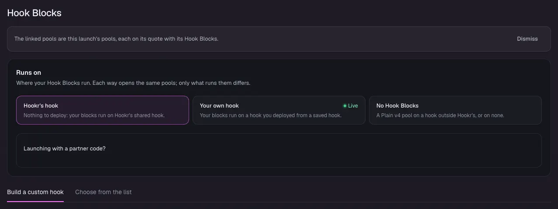This screenshot has height=209, width=558.
Task: Dismiss the linked pools notice
Action: coord(527,39)
